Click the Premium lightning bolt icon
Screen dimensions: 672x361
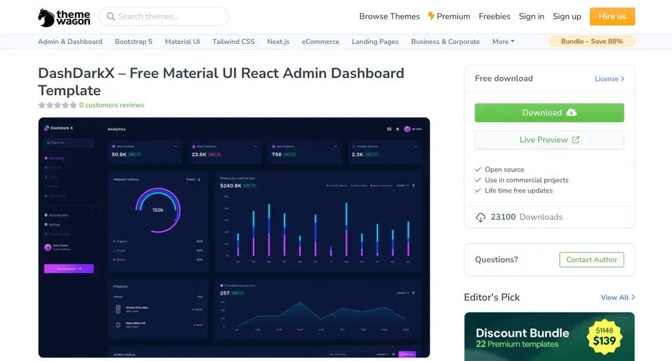pyautogui.click(x=431, y=16)
